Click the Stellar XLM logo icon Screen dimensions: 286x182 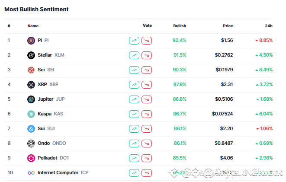pos(31,55)
